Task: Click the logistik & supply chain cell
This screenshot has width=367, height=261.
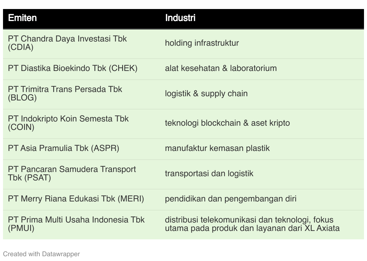Action: coord(206,94)
